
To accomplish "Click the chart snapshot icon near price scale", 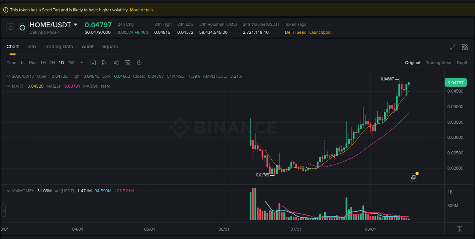I will (x=413, y=177).
